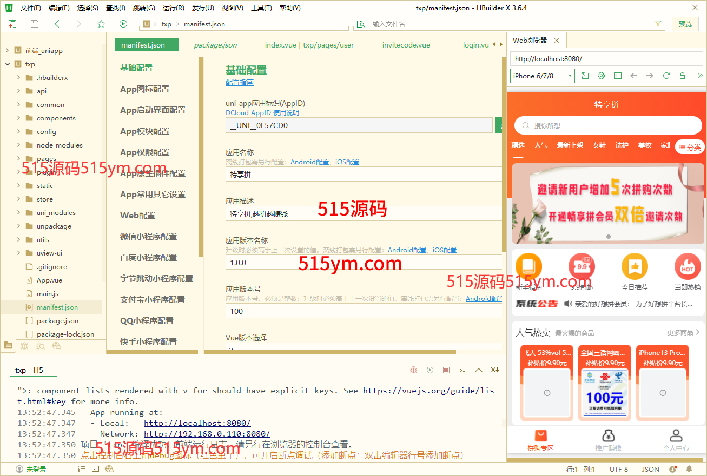Click the filter funnel icon in search bar

pos(658,24)
